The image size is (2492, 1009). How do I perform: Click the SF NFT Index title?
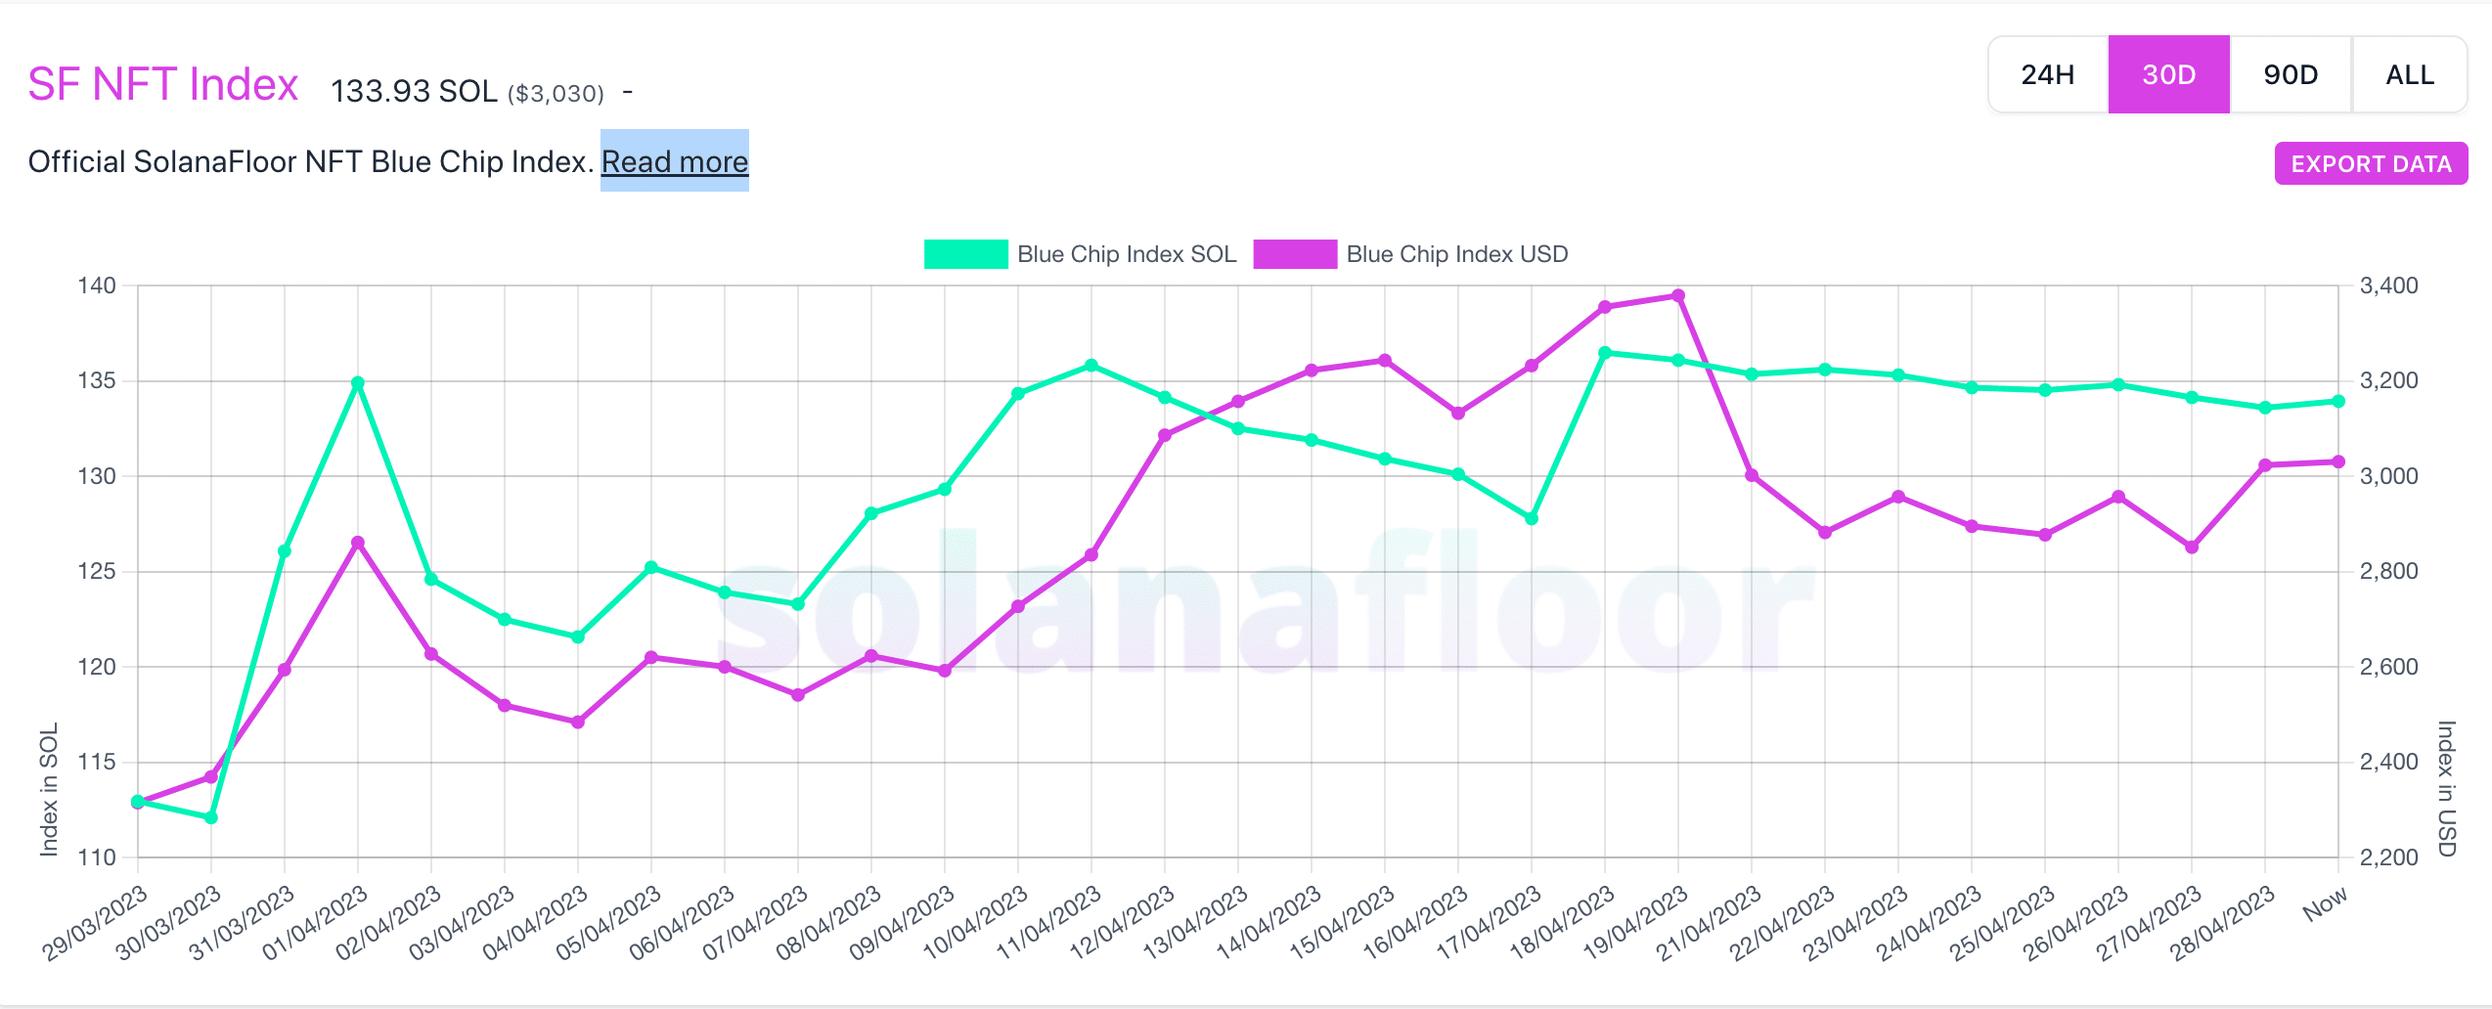(x=162, y=84)
